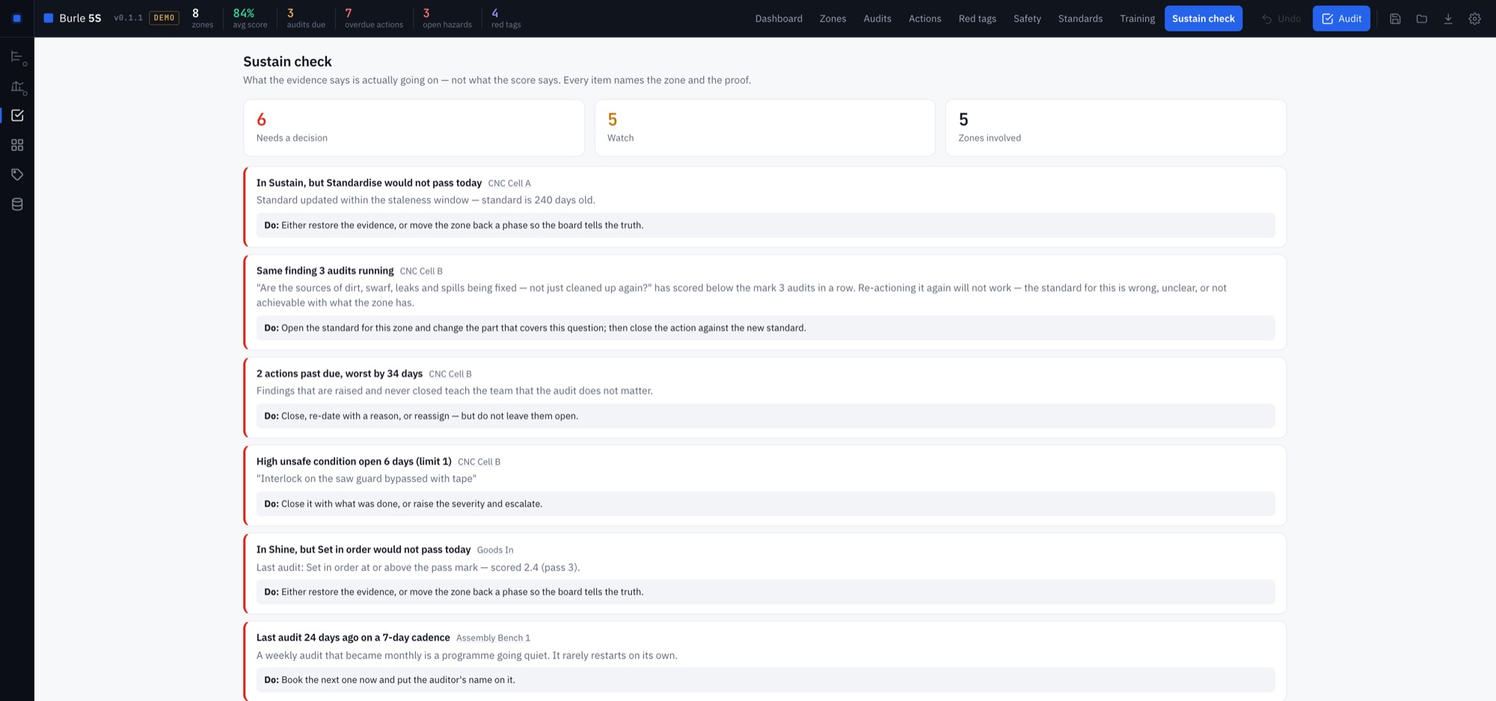1496x701 pixels.
Task: Click 'In Sustain, but Standardise would not pass today'
Action: tap(369, 183)
